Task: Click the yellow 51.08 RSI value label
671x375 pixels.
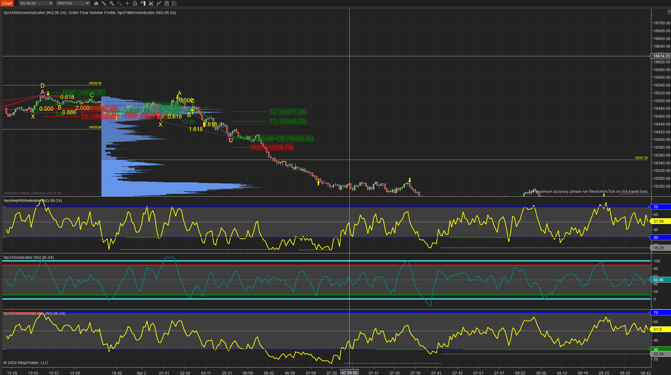Action: click(660, 221)
